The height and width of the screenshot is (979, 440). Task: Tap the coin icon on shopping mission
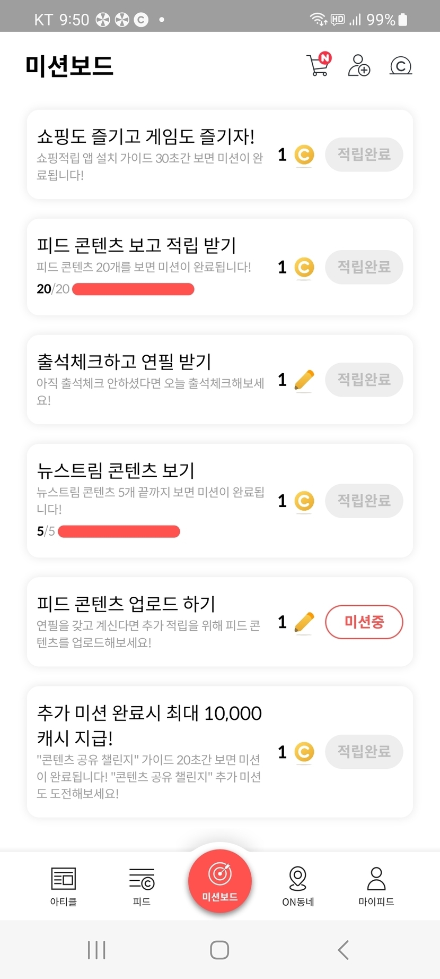[304, 155]
